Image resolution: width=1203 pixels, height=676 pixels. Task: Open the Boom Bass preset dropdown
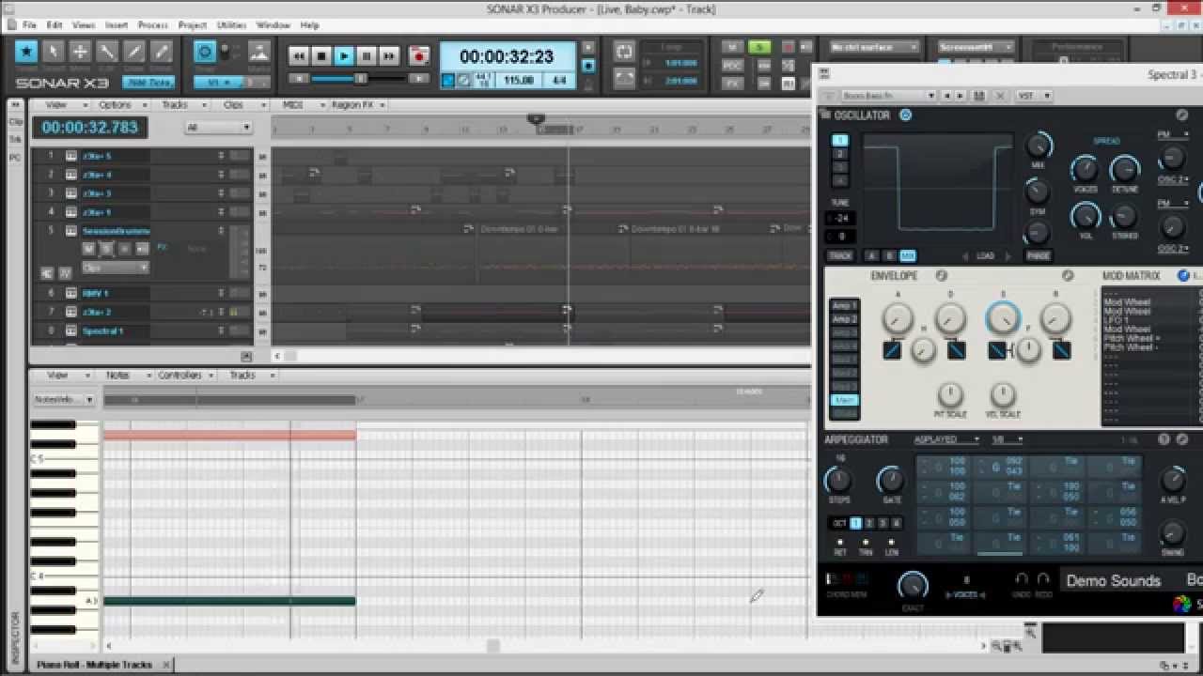click(x=888, y=96)
